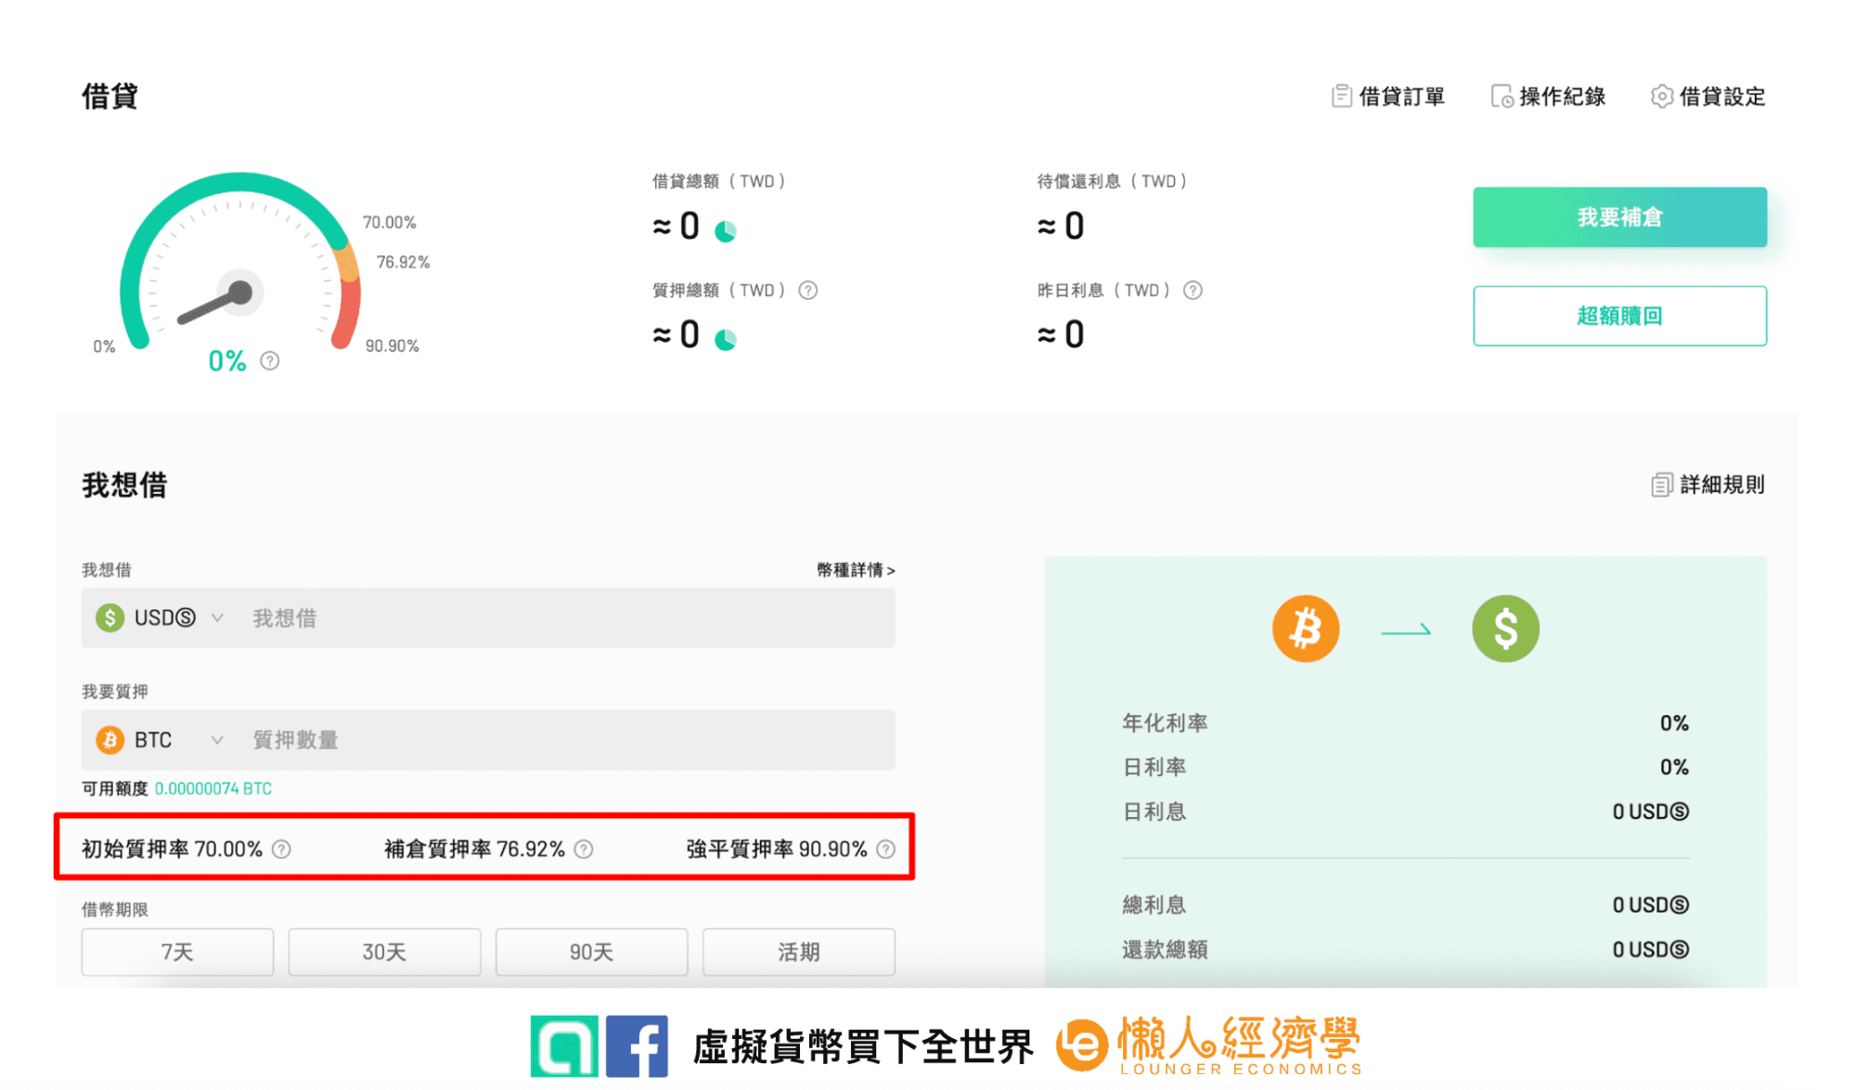Select the 活期 flexible loan term
This screenshot has height=1090, width=1856.
799,952
